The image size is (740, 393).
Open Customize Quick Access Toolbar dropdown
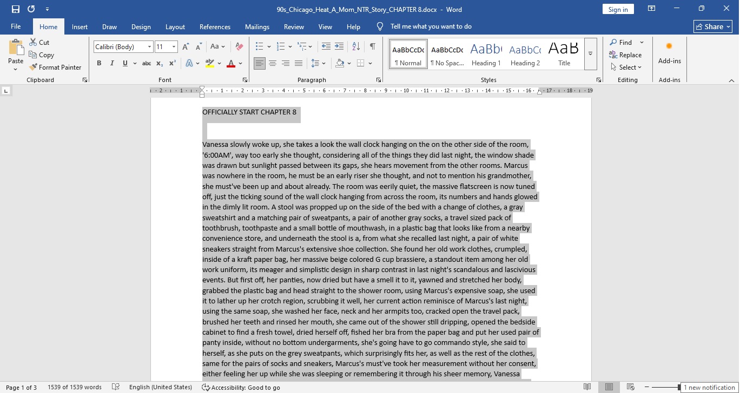click(x=47, y=9)
